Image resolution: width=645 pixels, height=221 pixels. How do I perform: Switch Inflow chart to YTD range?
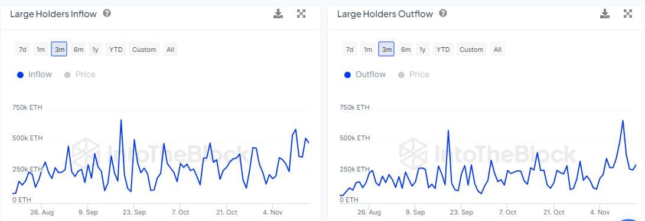[116, 50]
